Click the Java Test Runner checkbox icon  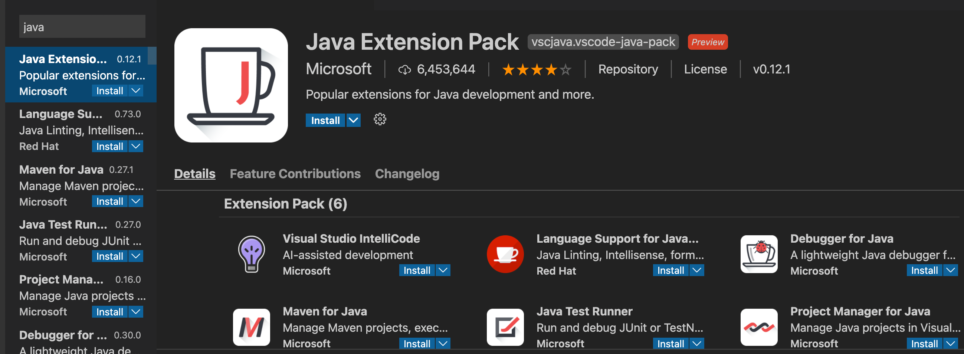[505, 327]
